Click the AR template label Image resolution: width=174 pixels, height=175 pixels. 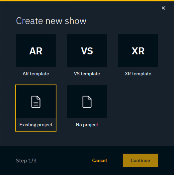(36, 74)
